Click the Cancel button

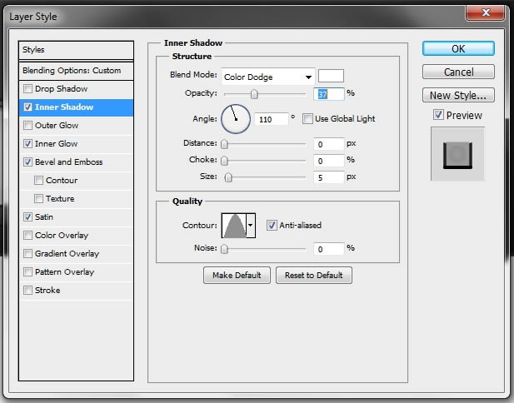(458, 72)
